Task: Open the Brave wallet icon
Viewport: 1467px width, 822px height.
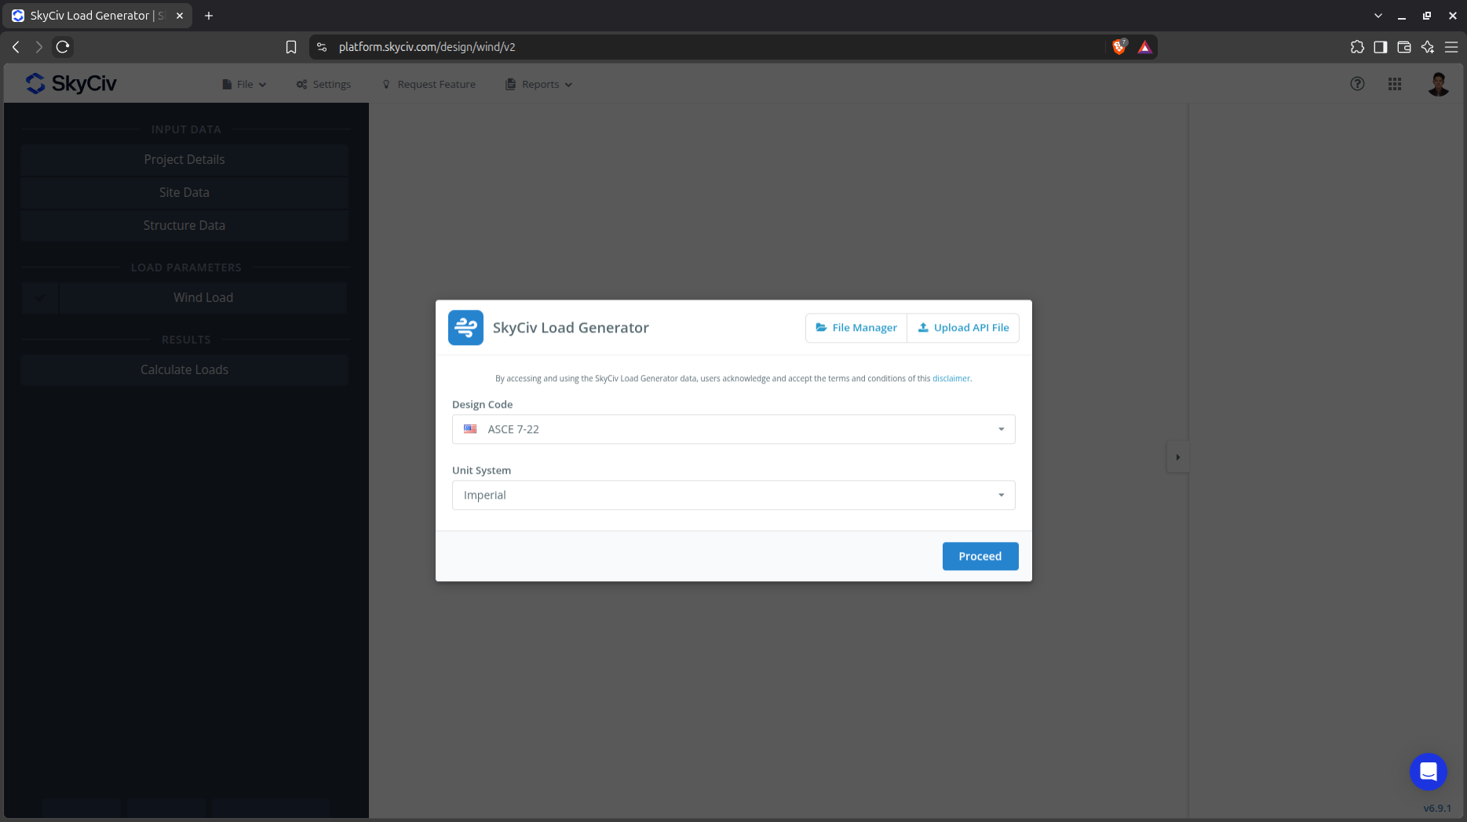Action: click(1404, 47)
